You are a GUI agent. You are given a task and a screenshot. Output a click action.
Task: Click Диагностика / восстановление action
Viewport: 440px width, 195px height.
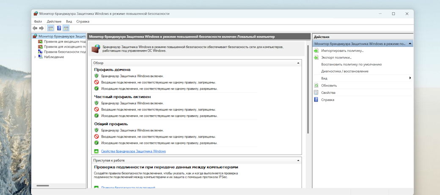(345, 71)
